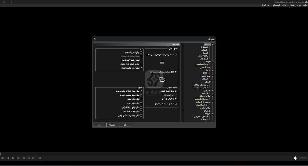Uncheck إبقاء سجل الملفات المفتوحة مؤخراً
This screenshot has height=166, width=308.
coord(141,91)
